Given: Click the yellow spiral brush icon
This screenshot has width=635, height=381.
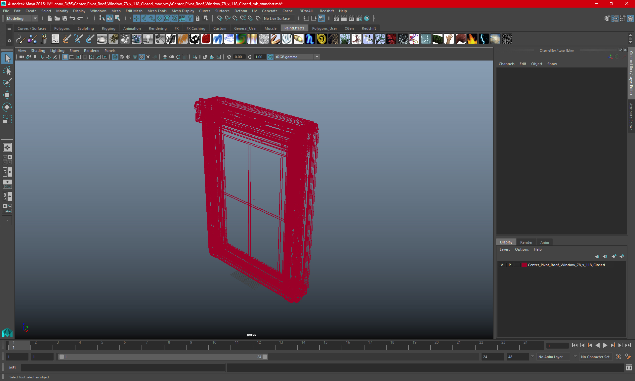Looking at the screenshot, I should click(x=321, y=39).
